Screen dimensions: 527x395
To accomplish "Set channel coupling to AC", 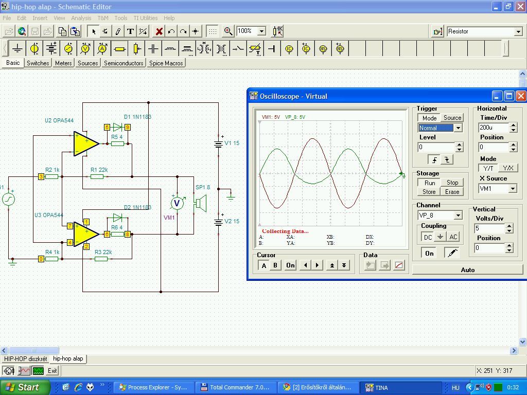I will (x=453, y=237).
